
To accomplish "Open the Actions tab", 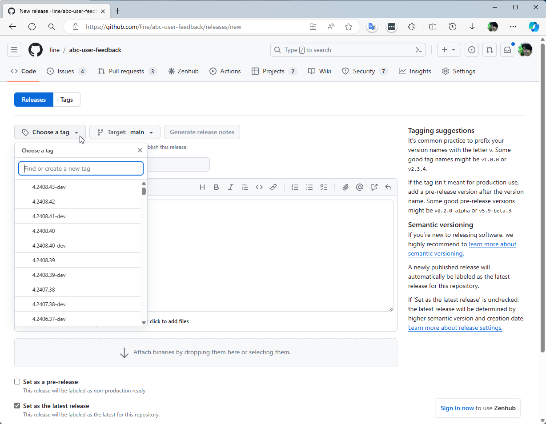I will point(225,71).
